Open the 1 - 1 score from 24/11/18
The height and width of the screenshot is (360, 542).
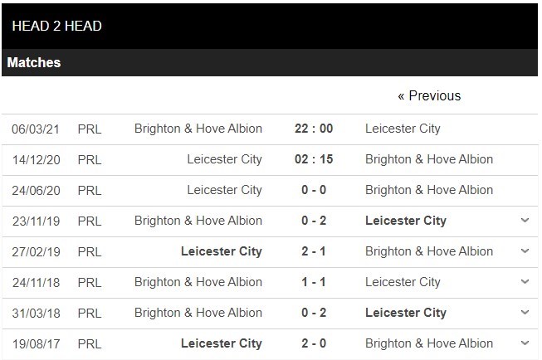click(x=314, y=282)
